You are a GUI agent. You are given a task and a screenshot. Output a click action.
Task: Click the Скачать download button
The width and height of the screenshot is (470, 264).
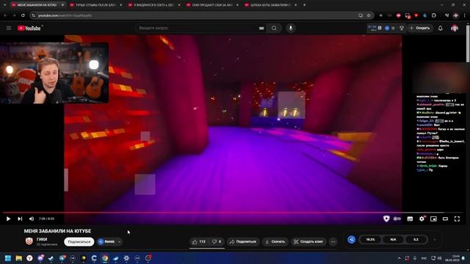click(275, 241)
